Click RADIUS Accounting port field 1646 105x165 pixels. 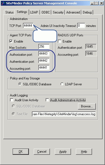point(91,54)
